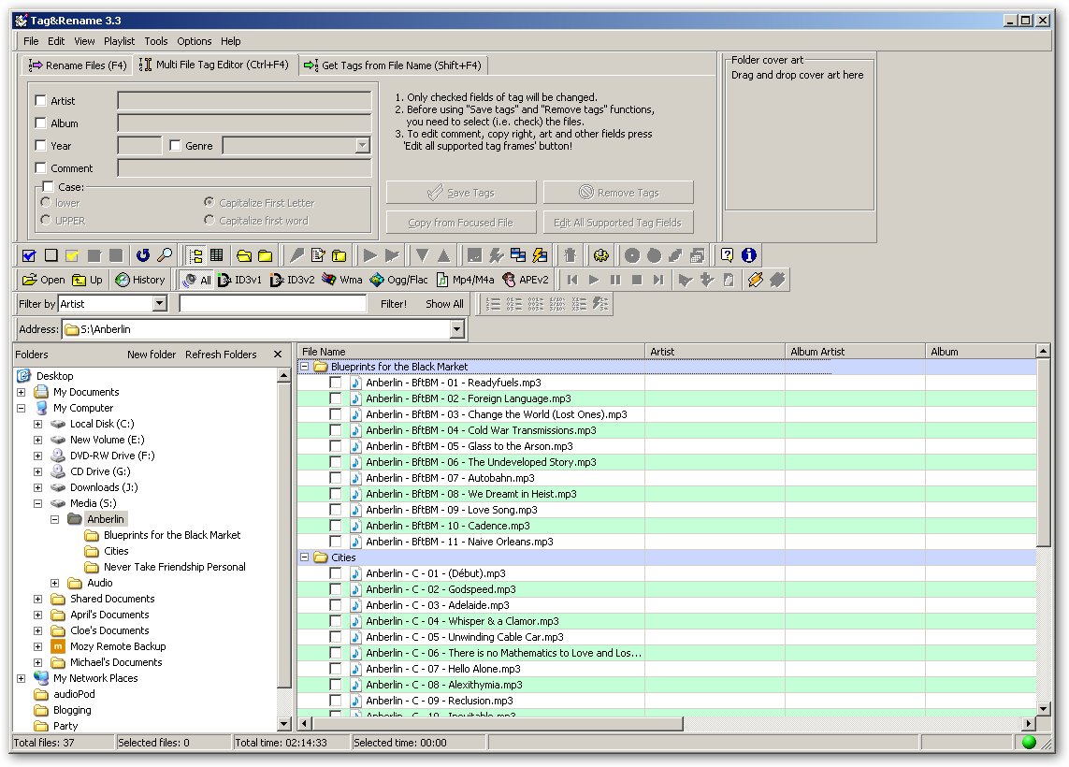
Task: Click the filter text input field
Action: pos(273,304)
